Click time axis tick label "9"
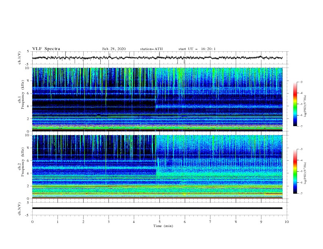This screenshot has width=323, height=249. tap(261, 222)
